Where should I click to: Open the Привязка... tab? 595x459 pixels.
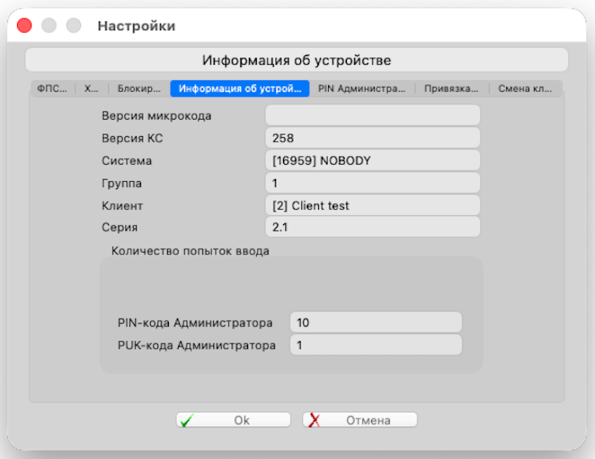pos(452,89)
